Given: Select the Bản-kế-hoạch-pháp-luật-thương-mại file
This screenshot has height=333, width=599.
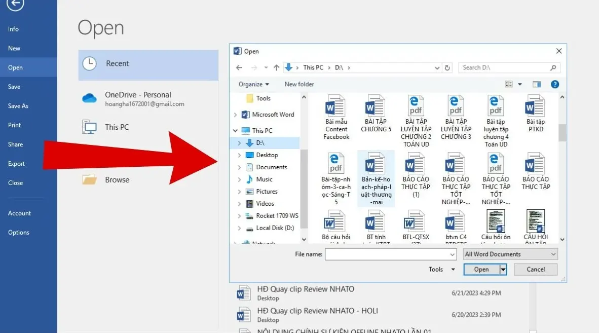Looking at the screenshot, I should pos(376,179).
